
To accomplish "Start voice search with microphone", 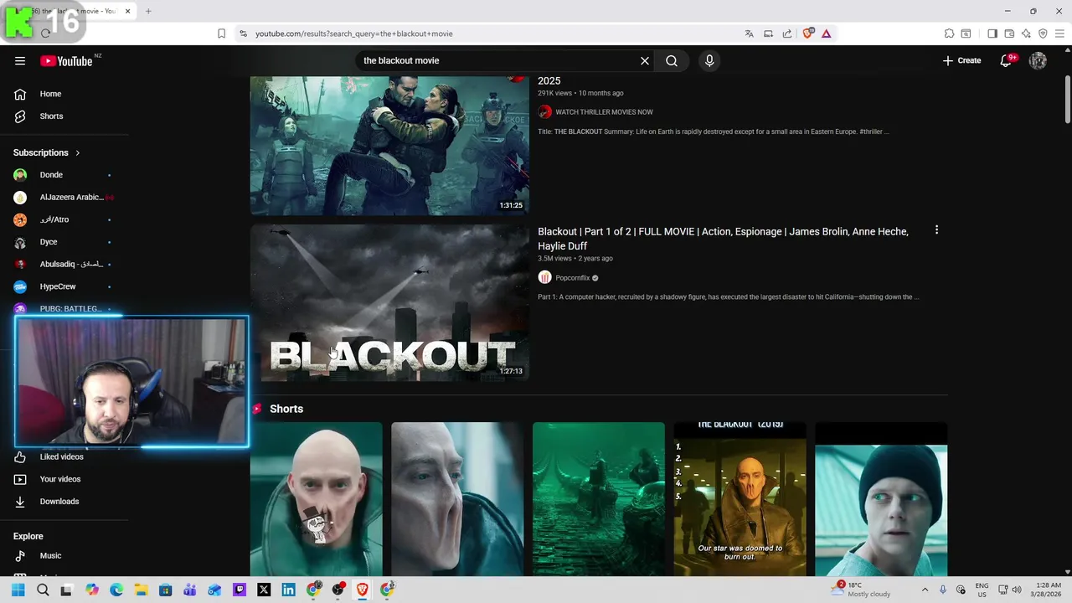I will (x=709, y=60).
